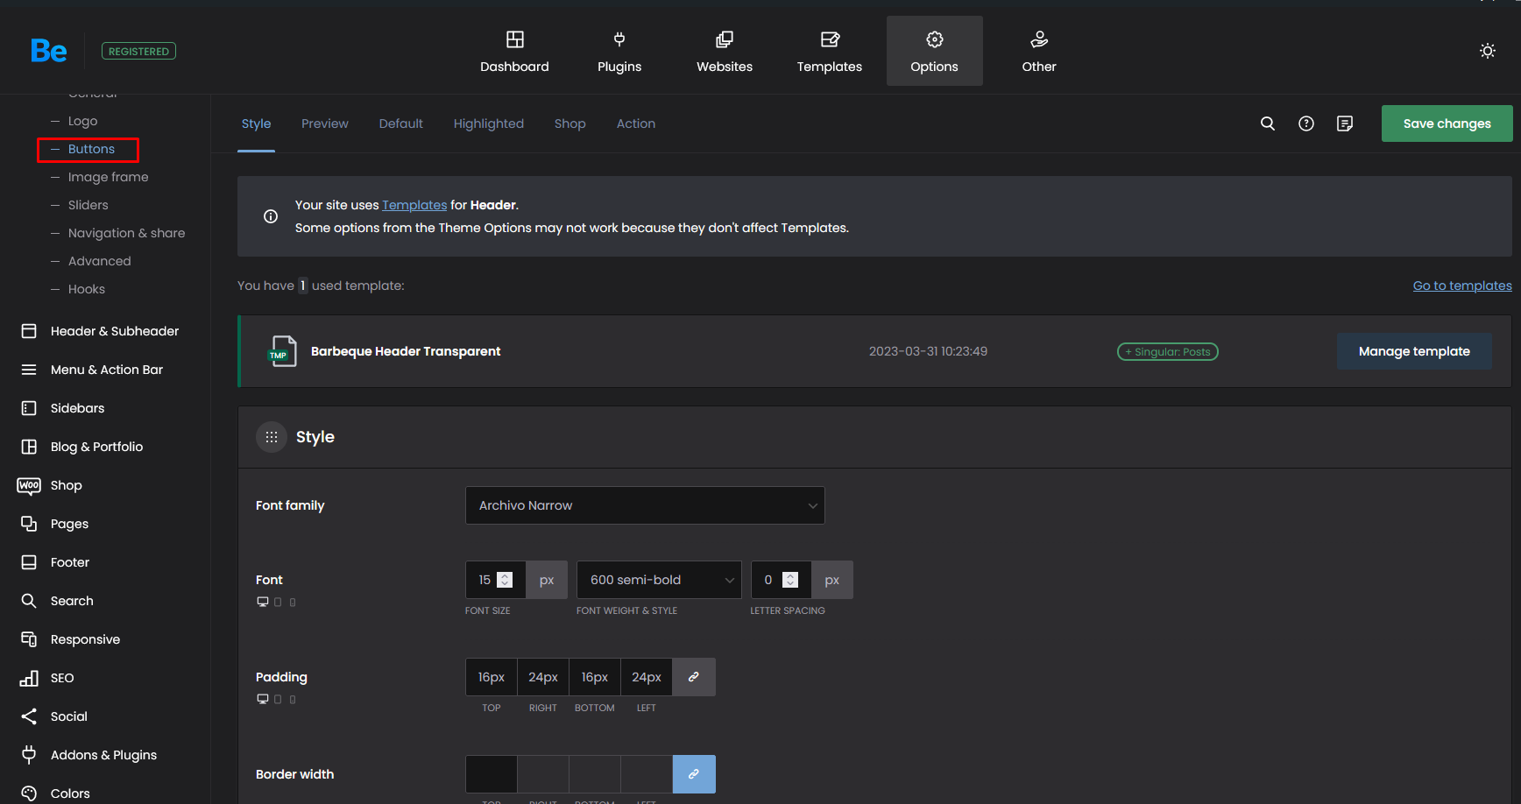Switch to the Shop tab
Viewport: 1521px width, 804px height.
[570, 123]
